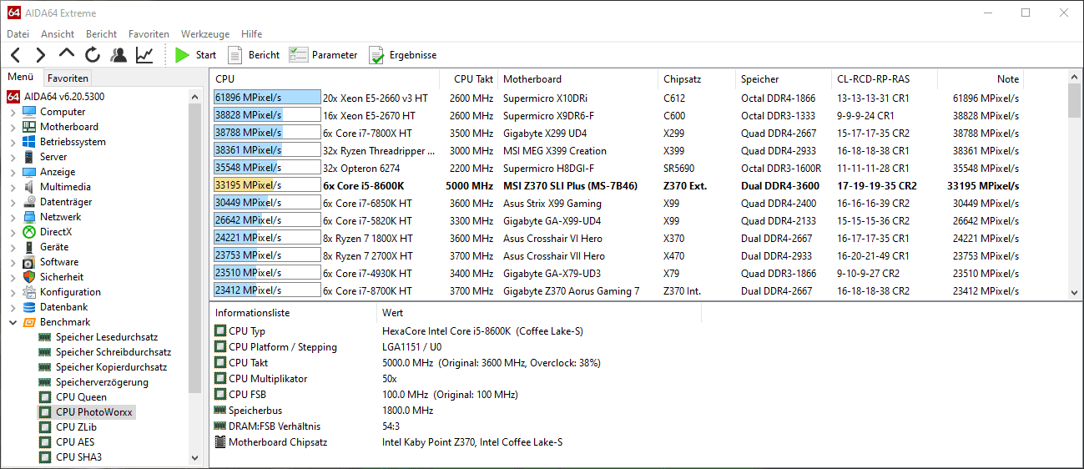
Task: Click the highlighted 33195 MPixel/s result bar
Action: point(267,185)
